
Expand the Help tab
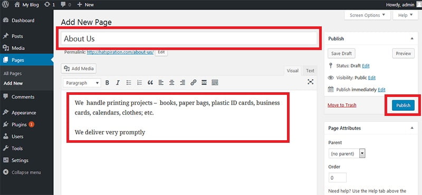(x=406, y=15)
